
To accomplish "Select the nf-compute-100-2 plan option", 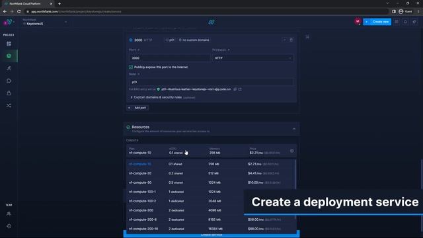I will coord(211,201).
